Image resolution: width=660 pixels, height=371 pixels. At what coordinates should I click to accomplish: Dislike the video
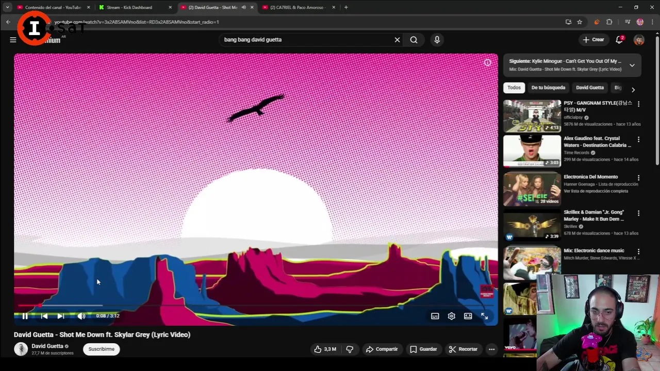point(350,349)
